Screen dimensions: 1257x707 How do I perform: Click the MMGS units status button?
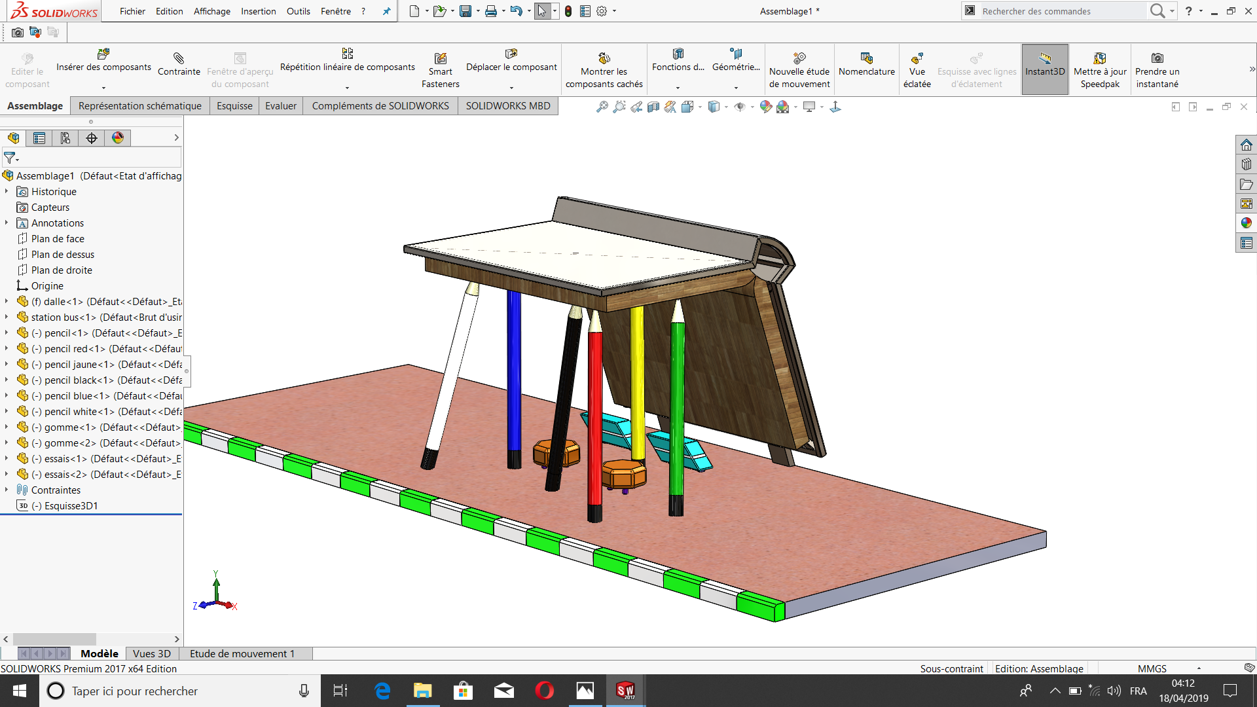pyautogui.click(x=1152, y=668)
